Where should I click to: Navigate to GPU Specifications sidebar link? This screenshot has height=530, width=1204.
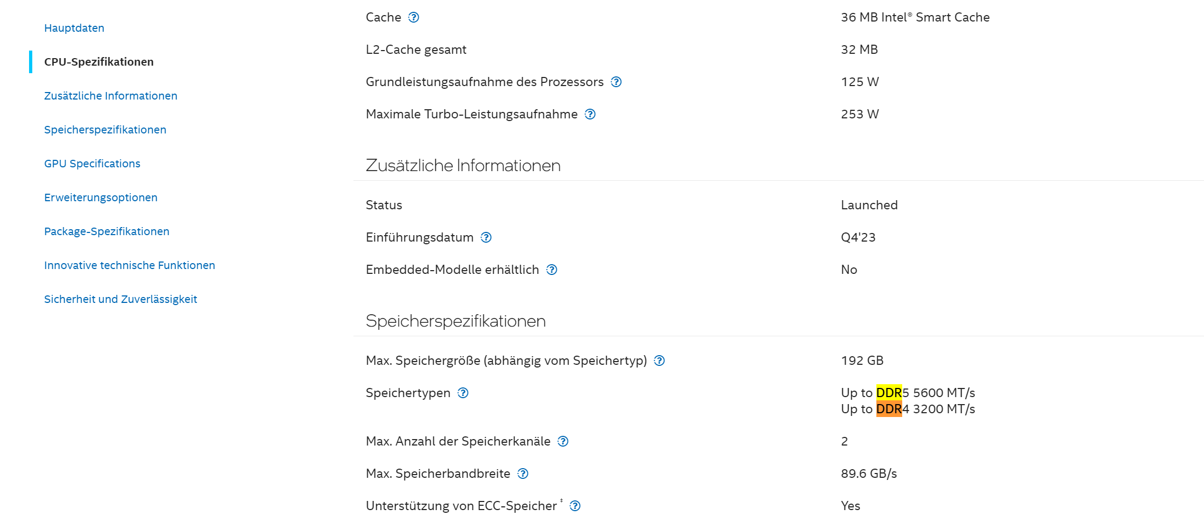coord(92,164)
